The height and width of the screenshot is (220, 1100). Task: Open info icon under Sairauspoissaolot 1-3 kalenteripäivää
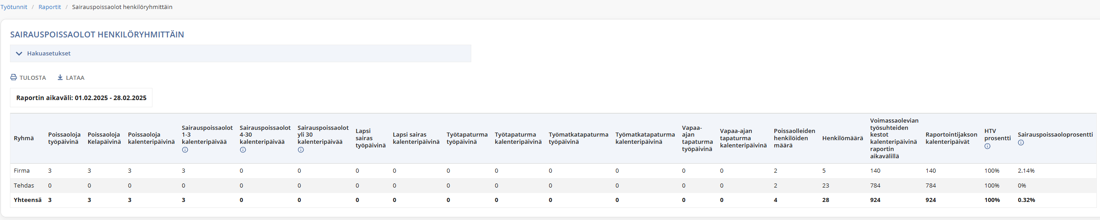tap(185, 150)
